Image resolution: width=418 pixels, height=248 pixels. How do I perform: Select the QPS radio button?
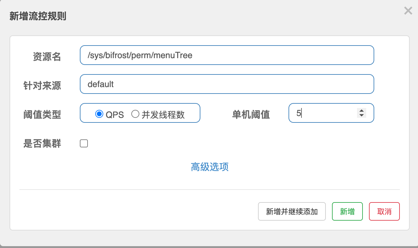[99, 114]
